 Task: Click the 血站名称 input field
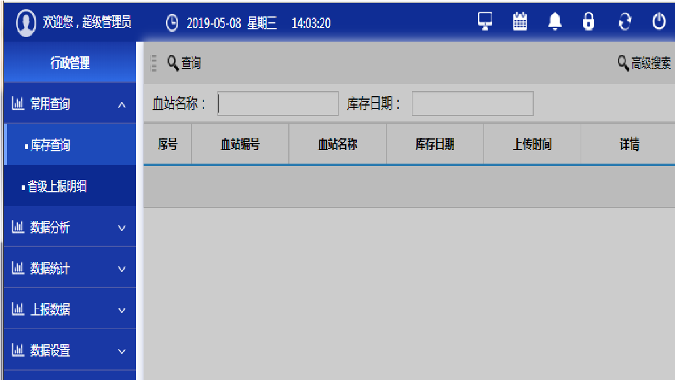[x=278, y=103]
